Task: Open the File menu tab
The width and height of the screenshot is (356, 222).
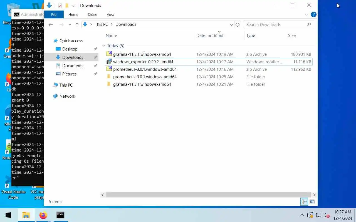Action: (x=54, y=14)
